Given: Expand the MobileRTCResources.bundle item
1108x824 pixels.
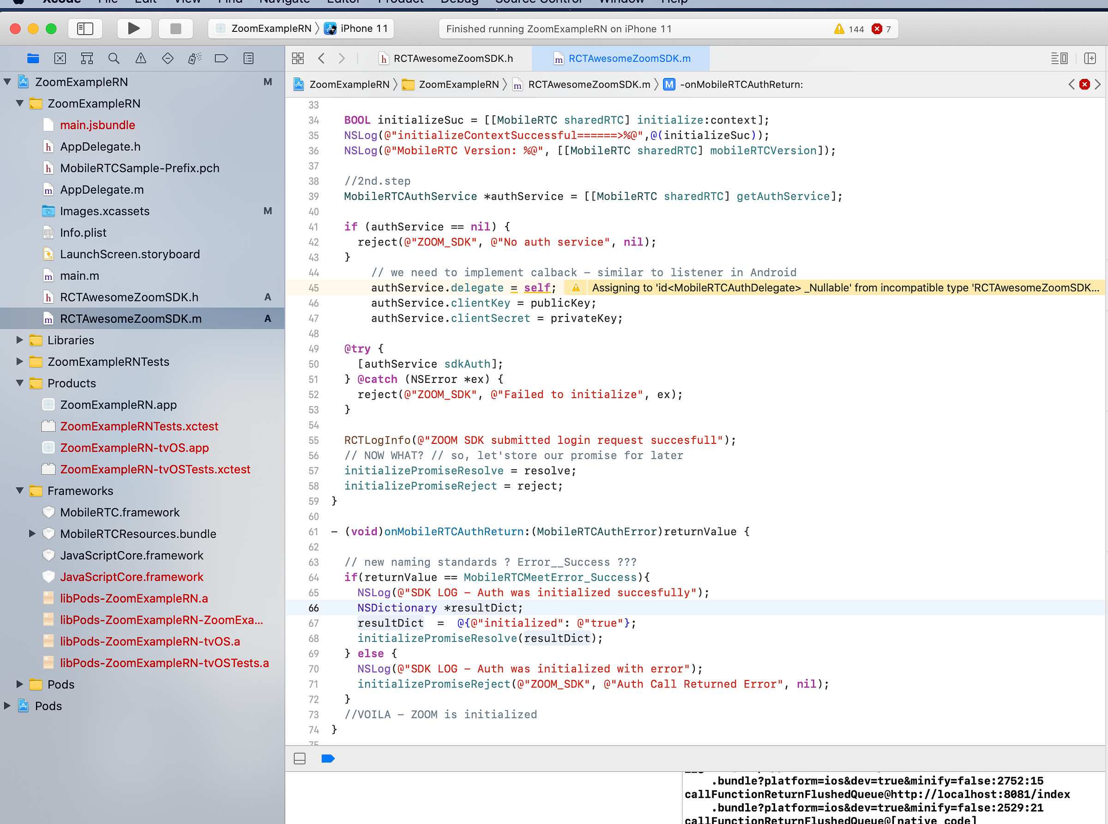Looking at the screenshot, I should (32, 534).
